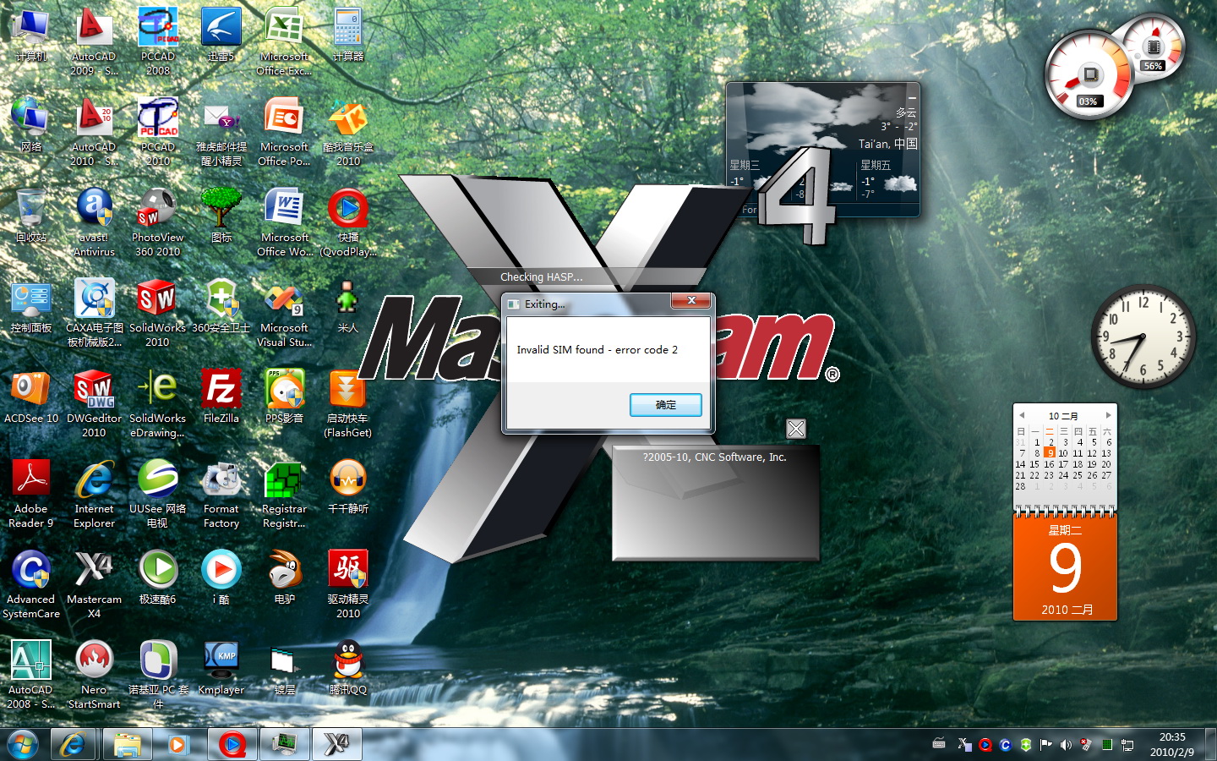Viewport: 1217px width, 761px height.
Task: Confirm the error dialog with the 确定 button
Action: [x=665, y=405]
